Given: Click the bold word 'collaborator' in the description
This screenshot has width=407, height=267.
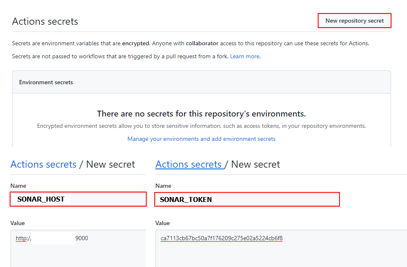Looking at the screenshot, I should (x=202, y=43).
